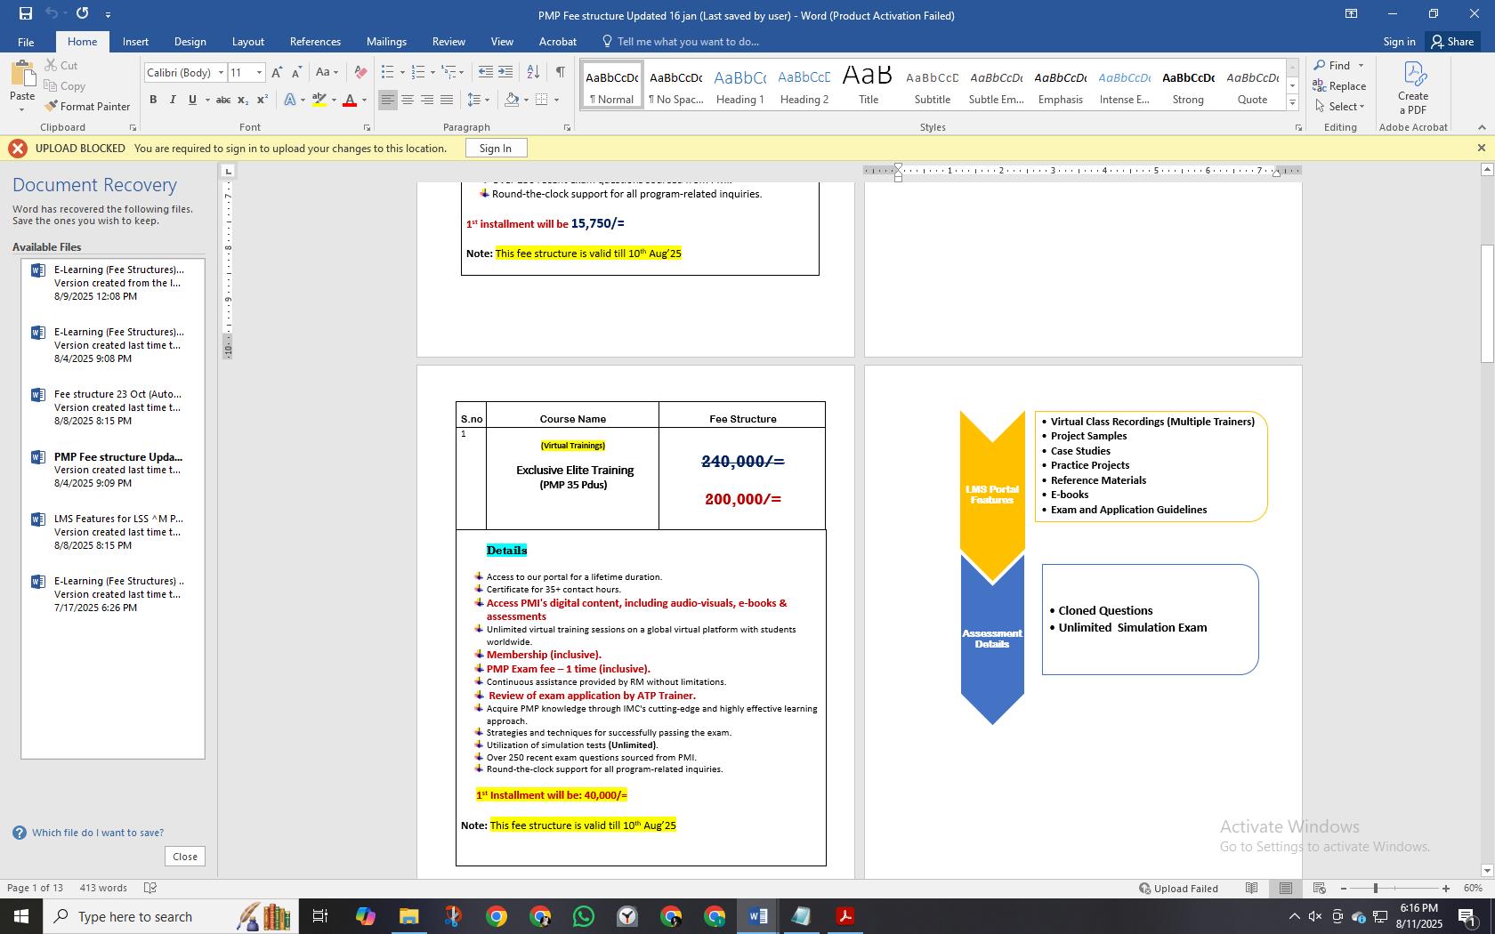Click the Justify alignment icon

(x=447, y=101)
